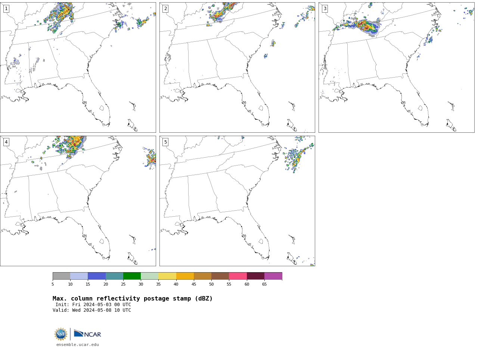This screenshot has height=349, width=478.
Task: Click the NCAR logo
Action: tap(87, 334)
